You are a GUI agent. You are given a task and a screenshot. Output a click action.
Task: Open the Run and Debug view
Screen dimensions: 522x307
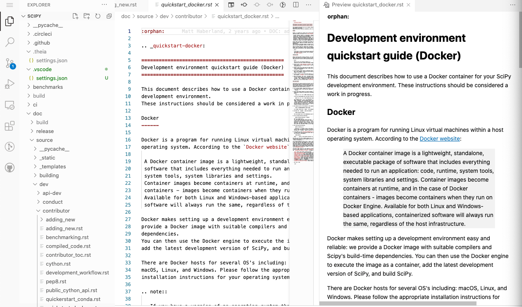(x=10, y=84)
